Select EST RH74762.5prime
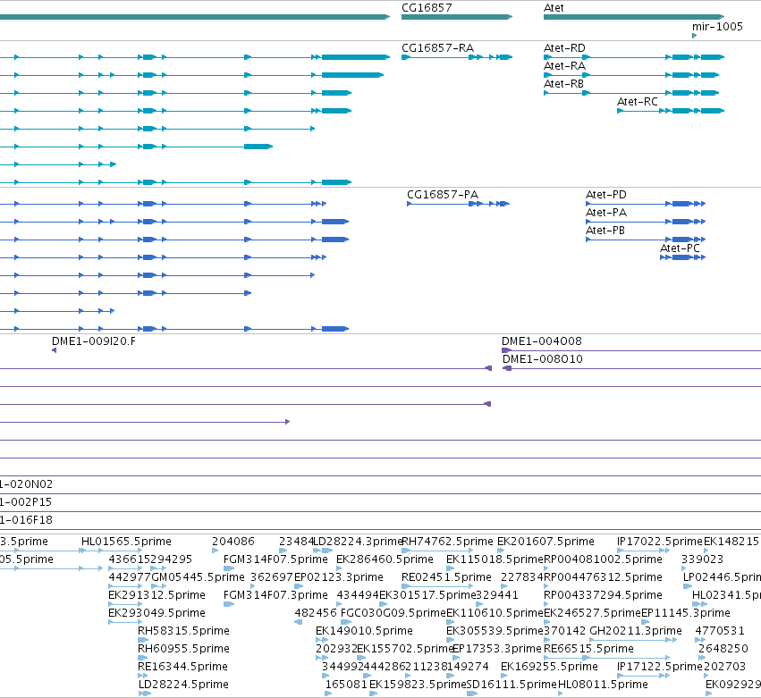The height and width of the screenshot is (698, 761). tap(447, 542)
